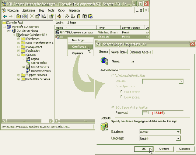The image size is (196, 155).
Task: Select the SQL Server Group tree node
Action: click(28, 30)
